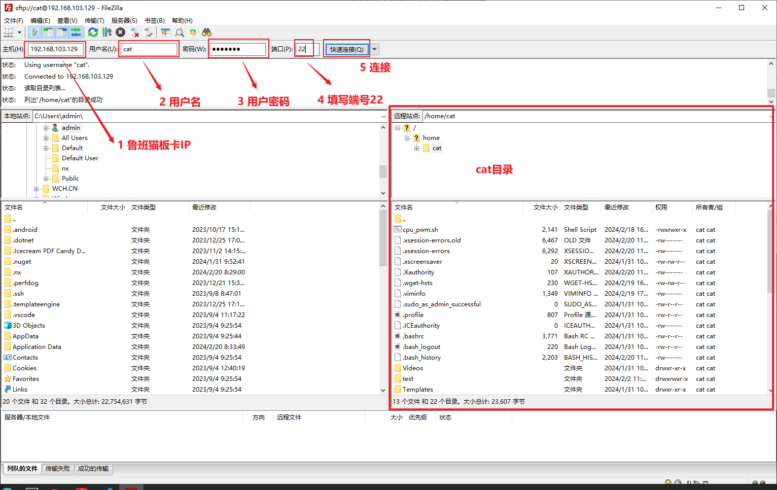Collapse remote root / node
This screenshot has width=777, height=490.
coord(397,128)
